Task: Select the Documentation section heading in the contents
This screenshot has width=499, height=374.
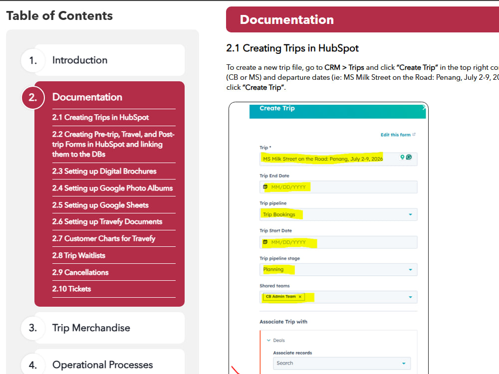Action: pos(87,97)
